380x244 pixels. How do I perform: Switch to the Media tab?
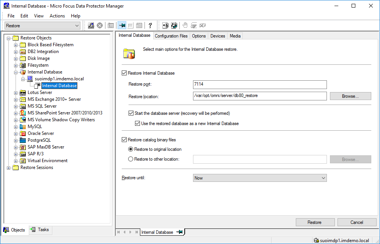pyautogui.click(x=235, y=36)
